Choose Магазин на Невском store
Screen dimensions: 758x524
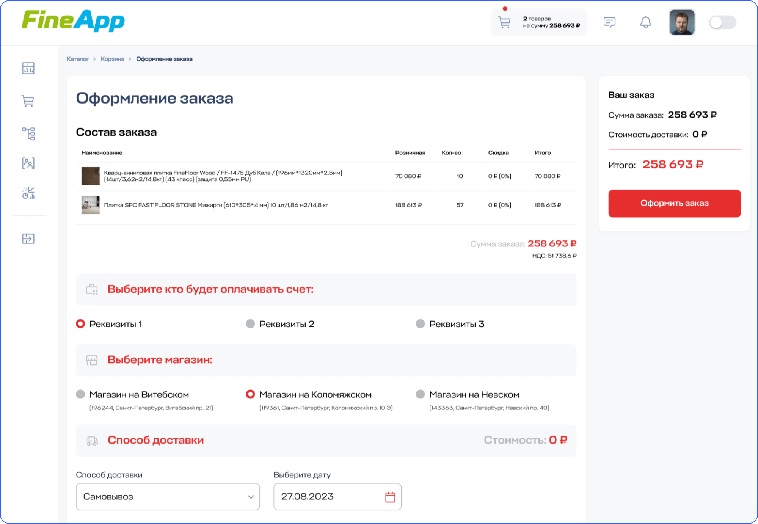(x=420, y=394)
